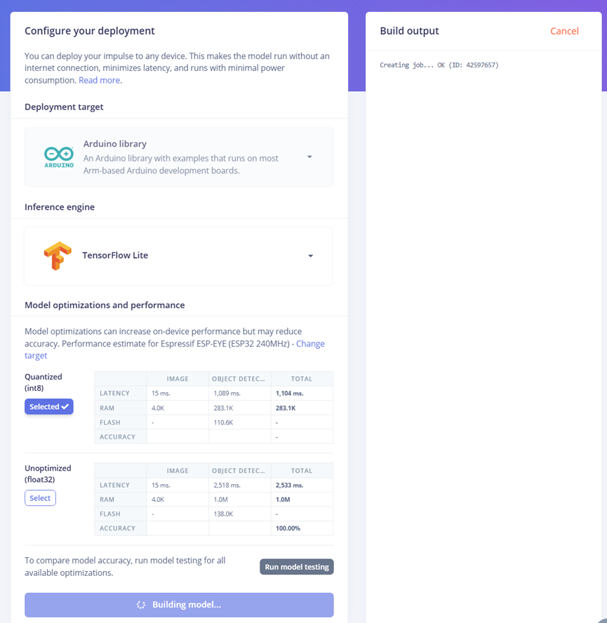
Task: Toggle the Quantized (int8) Selected button
Action: click(x=48, y=407)
